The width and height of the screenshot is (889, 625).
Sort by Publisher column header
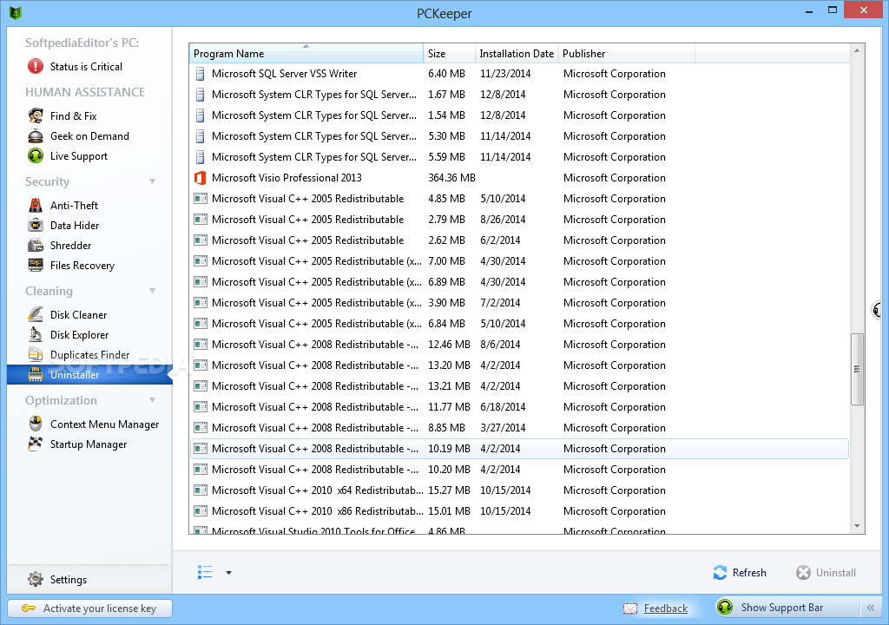[x=627, y=53]
